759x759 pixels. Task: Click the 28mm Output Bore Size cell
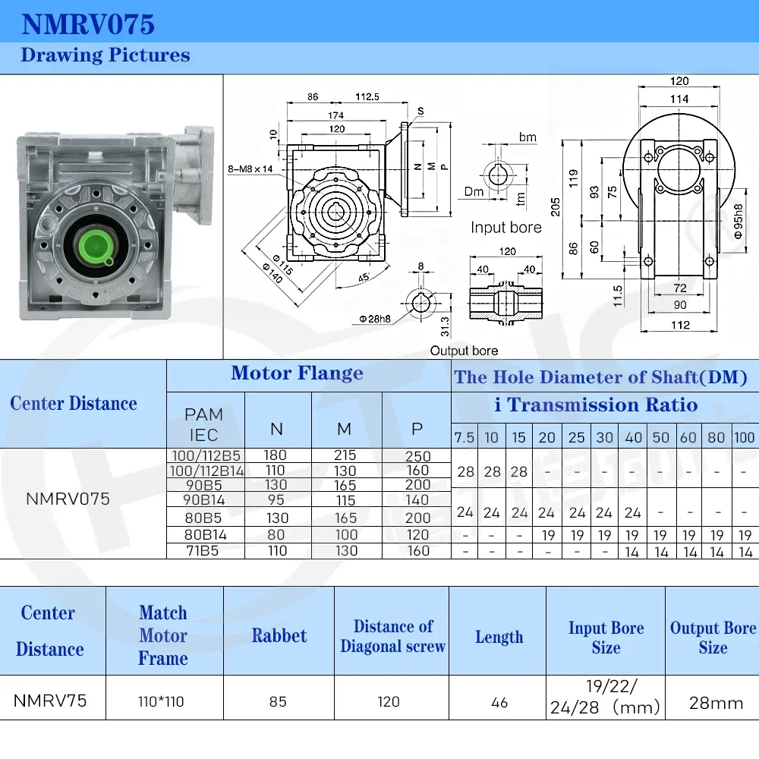click(x=716, y=702)
